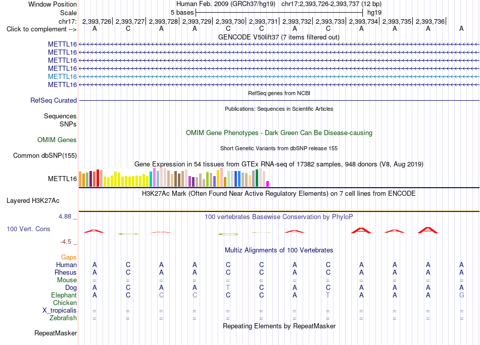Click the Gaps row label
Viewport: 480px width, 345px height.
(69, 257)
